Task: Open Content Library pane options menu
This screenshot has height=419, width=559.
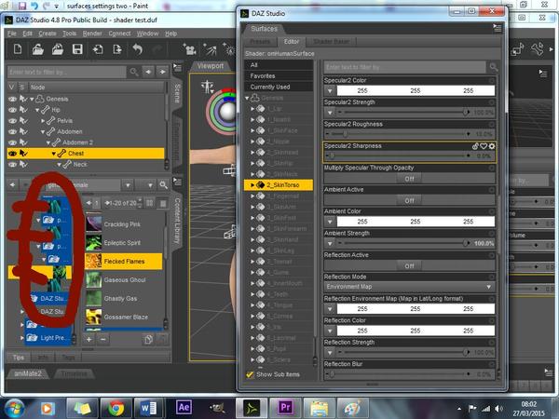Action: [177, 182]
